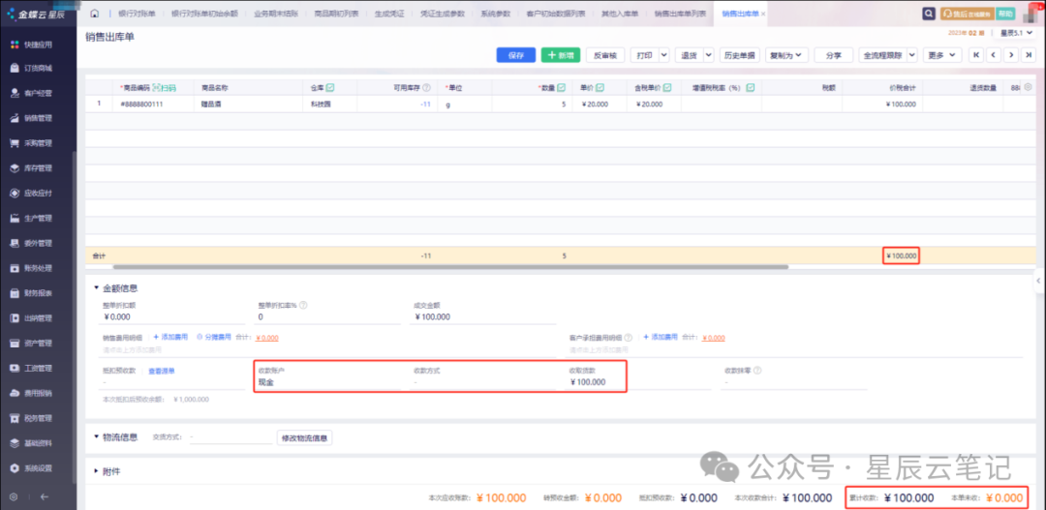This screenshot has width=1046, height=510.
Task: Open 订货商城 in the sidebar
Action: point(38,68)
